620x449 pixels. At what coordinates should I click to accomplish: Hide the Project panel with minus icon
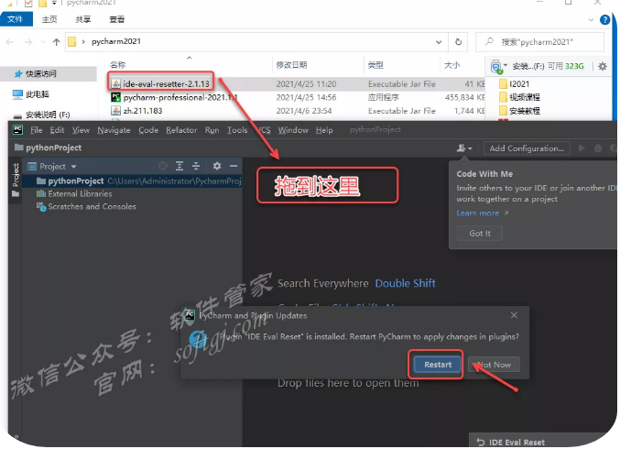point(234,166)
